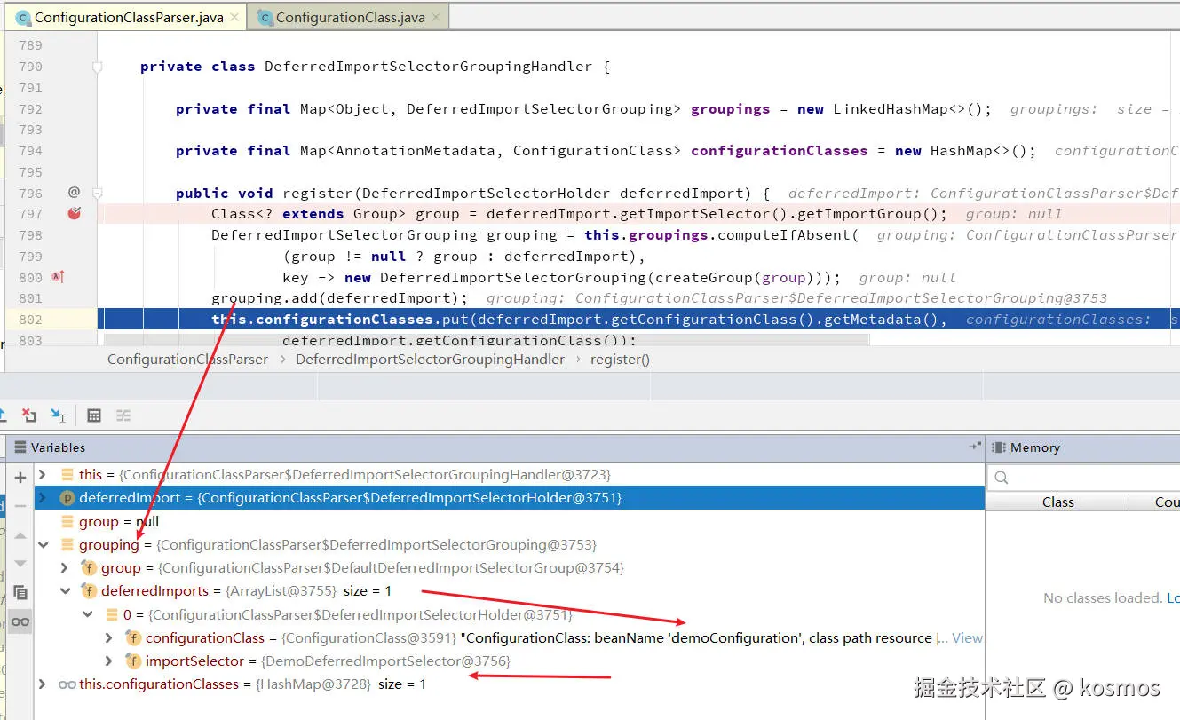Screen dimensions: 1180x720
Task: Switch to ConfigurationClass.java tab
Action: (x=350, y=17)
